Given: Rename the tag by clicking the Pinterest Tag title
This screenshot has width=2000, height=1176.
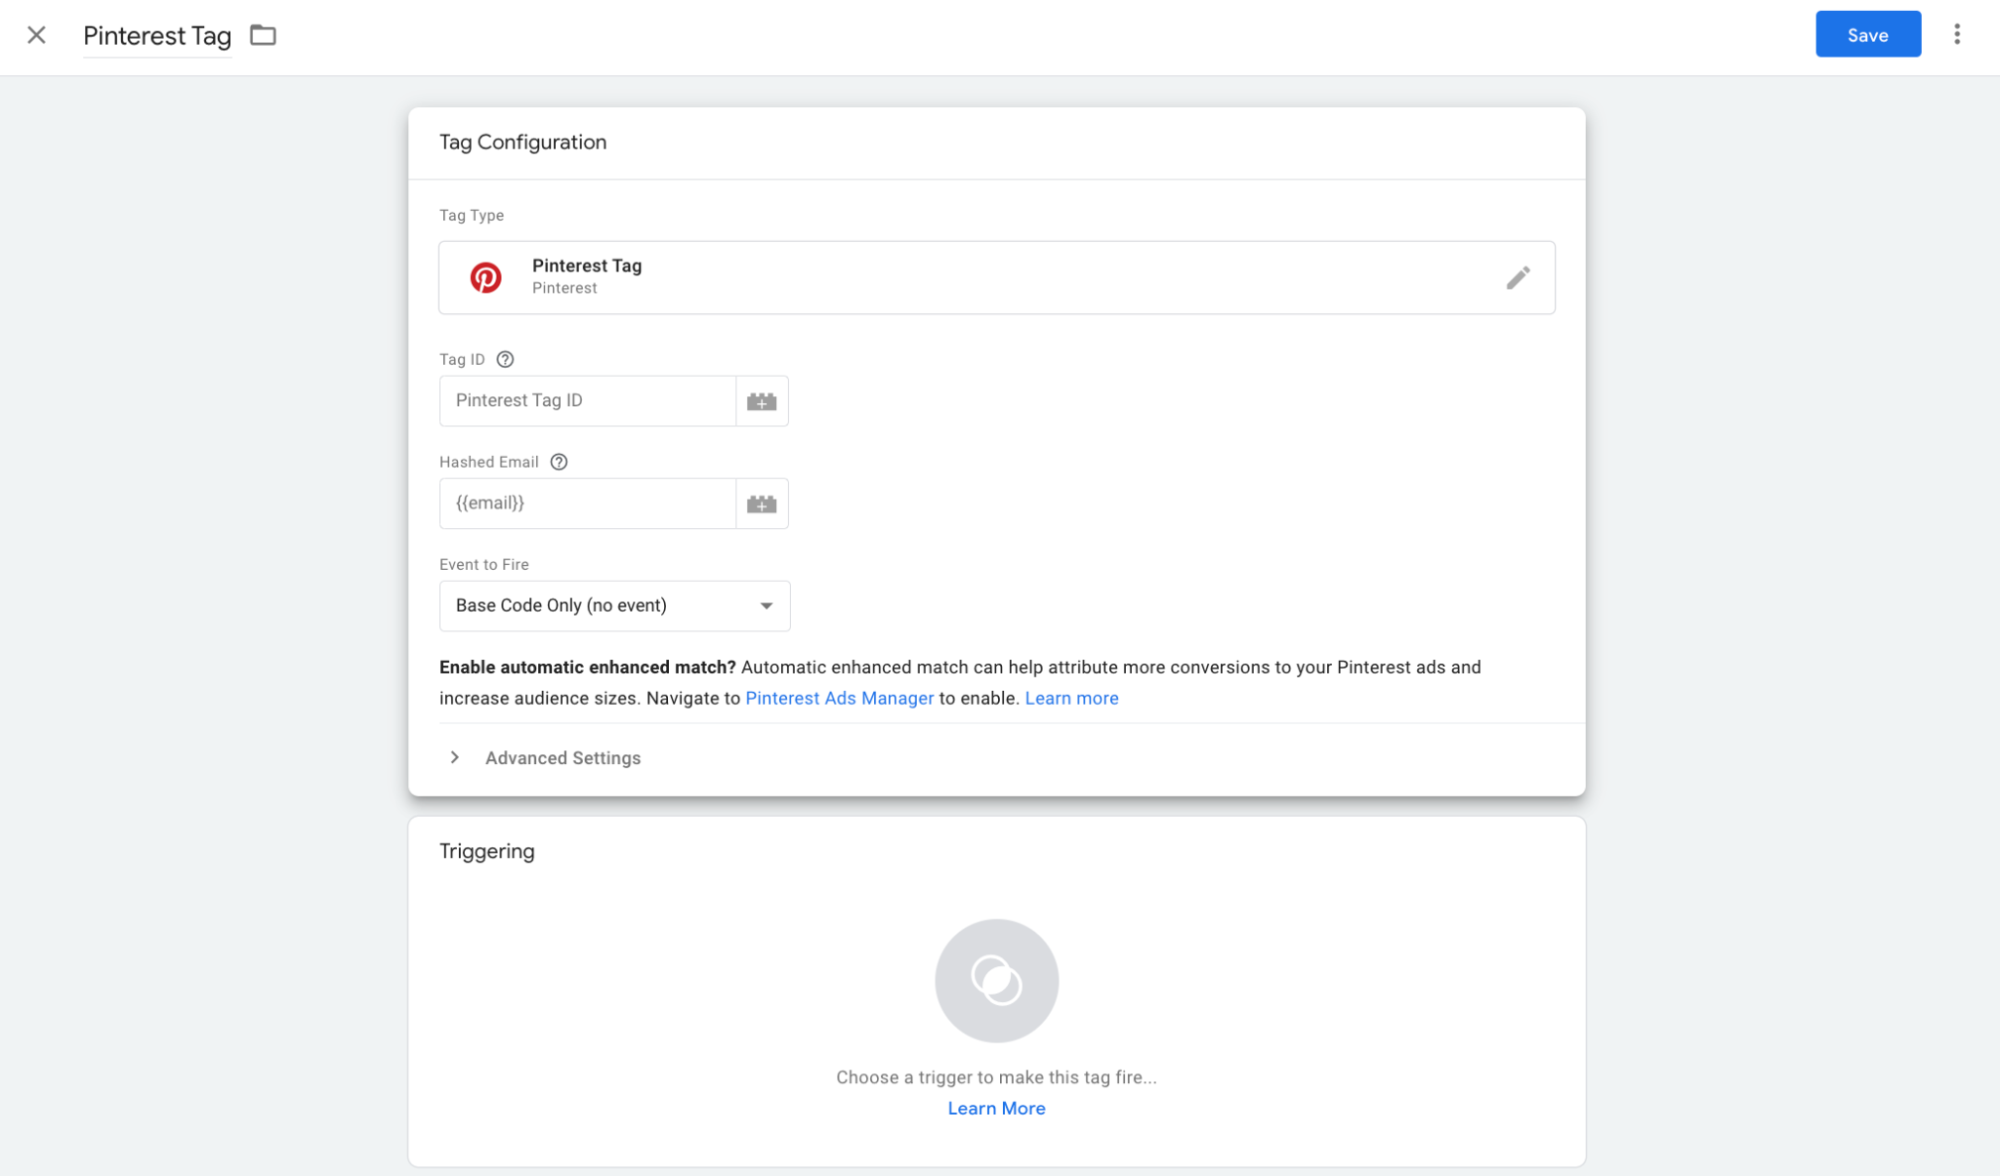Looking at the screenshot, I should point(157,36).
